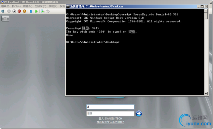Open the 檢視(V) menu

click(x=53, y=6)
